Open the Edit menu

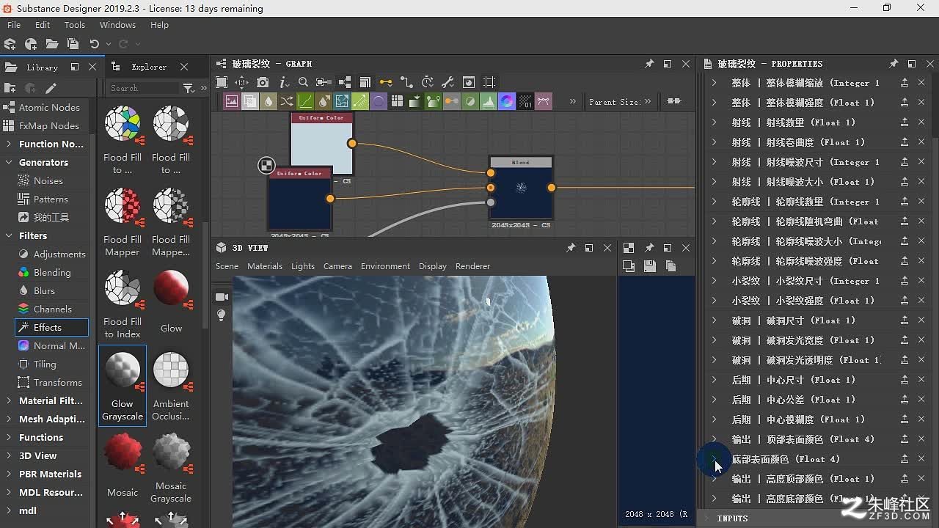coord(43,25)
